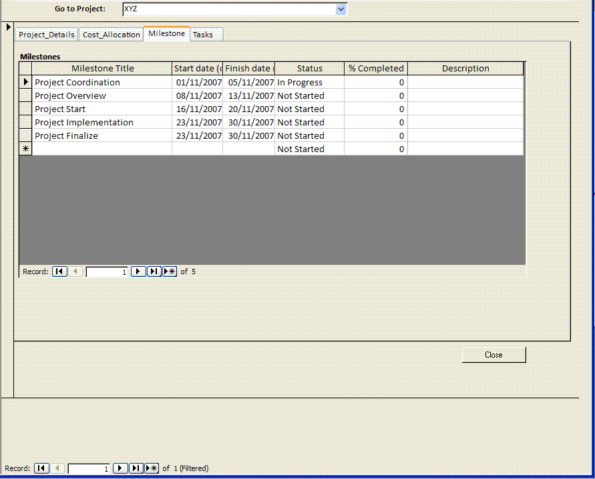Select the % Completed column header
The height and width of the screenshot is (479, 595).
click(x=376, y=69)
